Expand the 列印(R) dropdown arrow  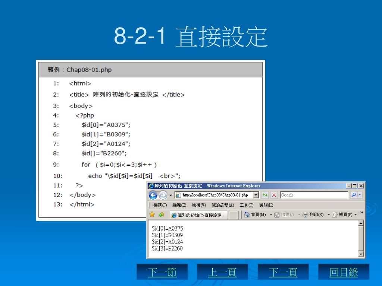329,215
